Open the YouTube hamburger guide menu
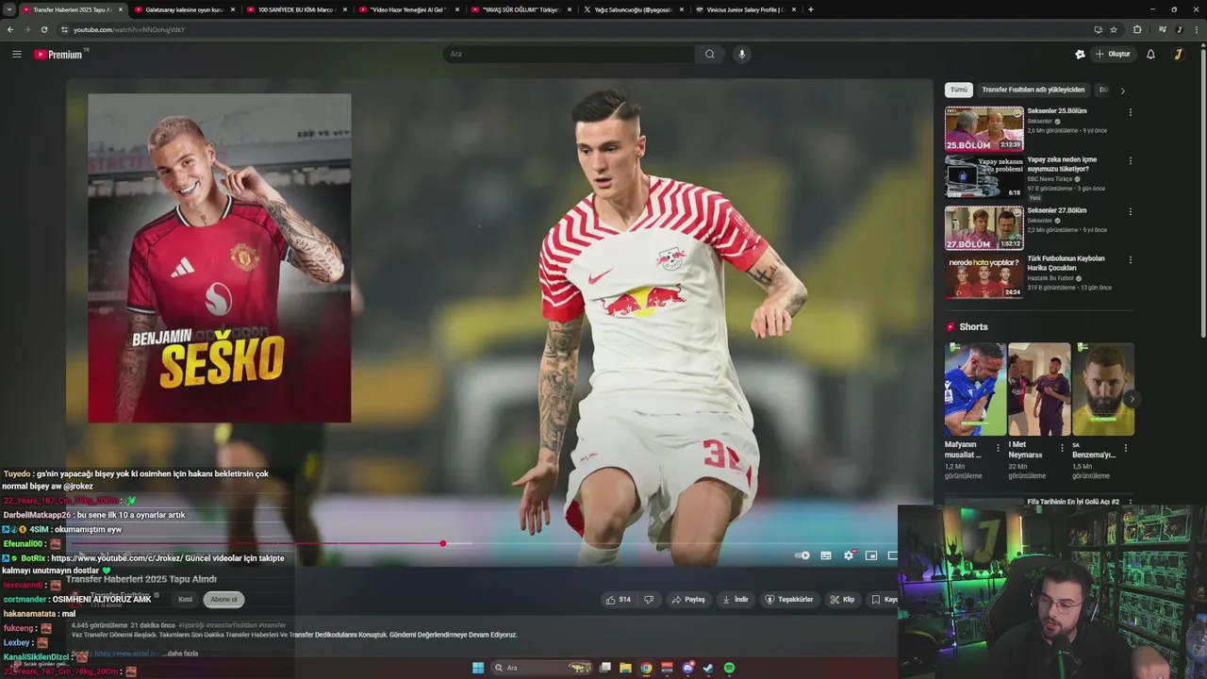The height and width of the screenshot is (679, 1207). point(16,54)
